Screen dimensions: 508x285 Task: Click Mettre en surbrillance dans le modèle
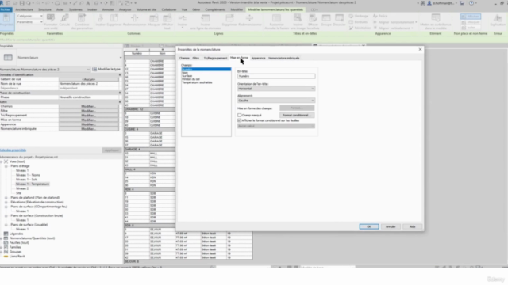coord(436,21)
